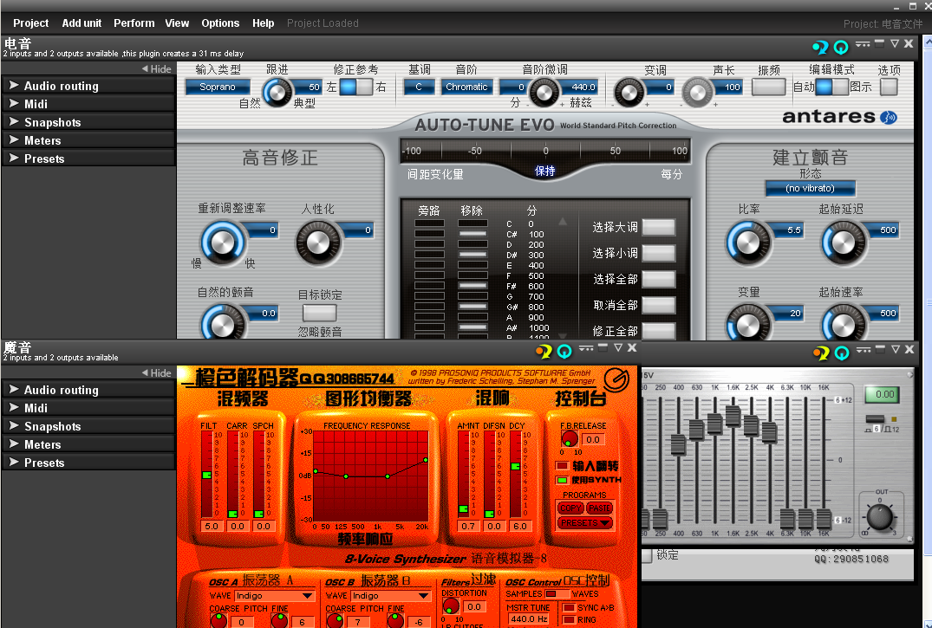Image resolution: width=932 pixels, height=628 pixels.
Task: Check the 锁定 checkbox under the equalizer
Action: [x=647, y=555]
